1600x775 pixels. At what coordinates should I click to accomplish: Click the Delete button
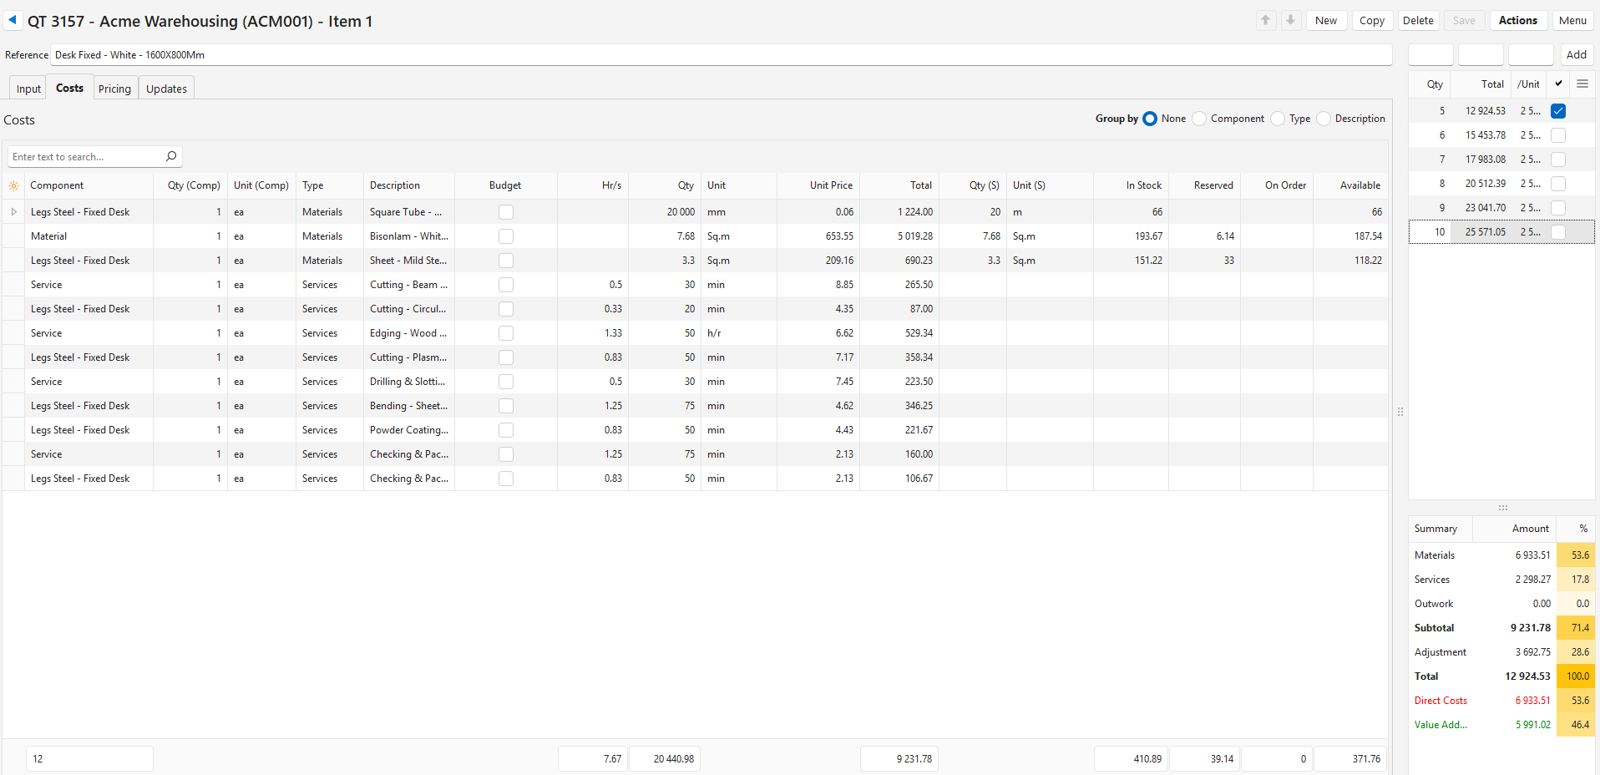tap(1418, 20)
